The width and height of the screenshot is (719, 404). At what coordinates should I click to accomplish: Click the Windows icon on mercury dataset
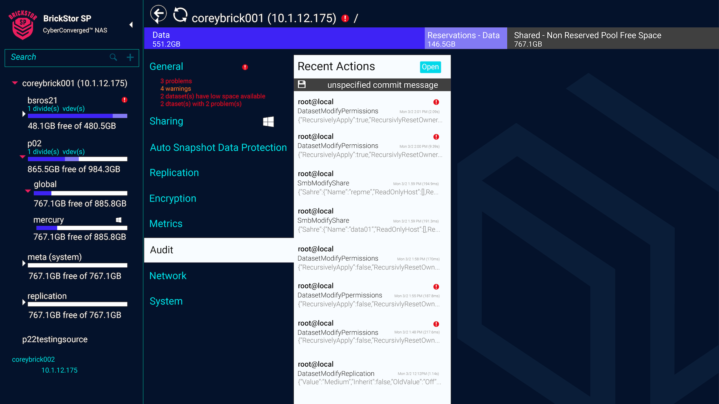tap(118, 220)
